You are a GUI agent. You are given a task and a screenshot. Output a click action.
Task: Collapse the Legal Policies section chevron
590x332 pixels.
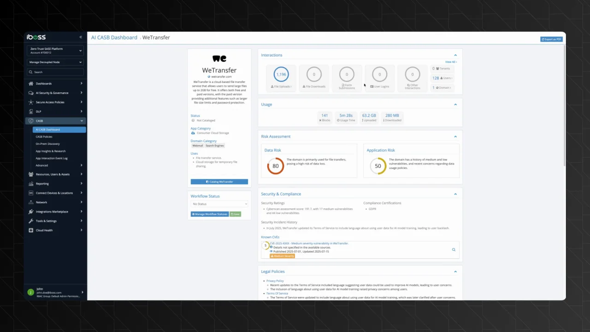(455, 272)
